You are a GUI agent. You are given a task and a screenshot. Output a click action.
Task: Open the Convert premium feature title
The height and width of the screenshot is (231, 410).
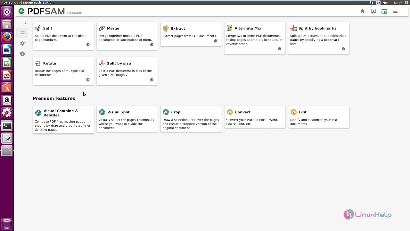click(x=243, y=112)
